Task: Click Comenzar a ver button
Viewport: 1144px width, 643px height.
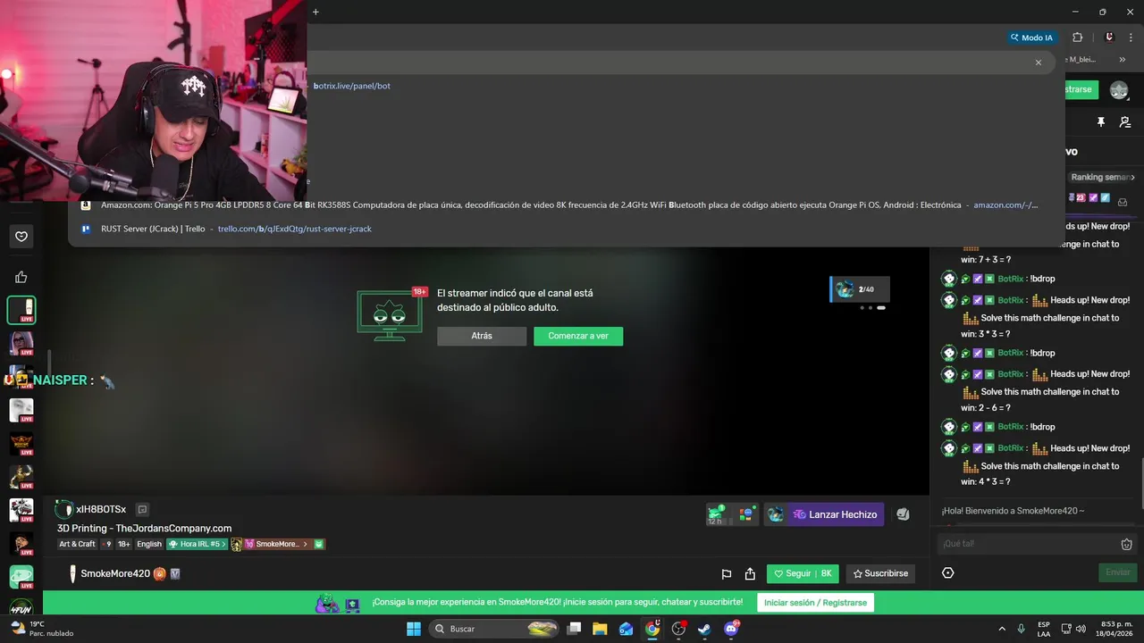Action: [x=578, y=336]
